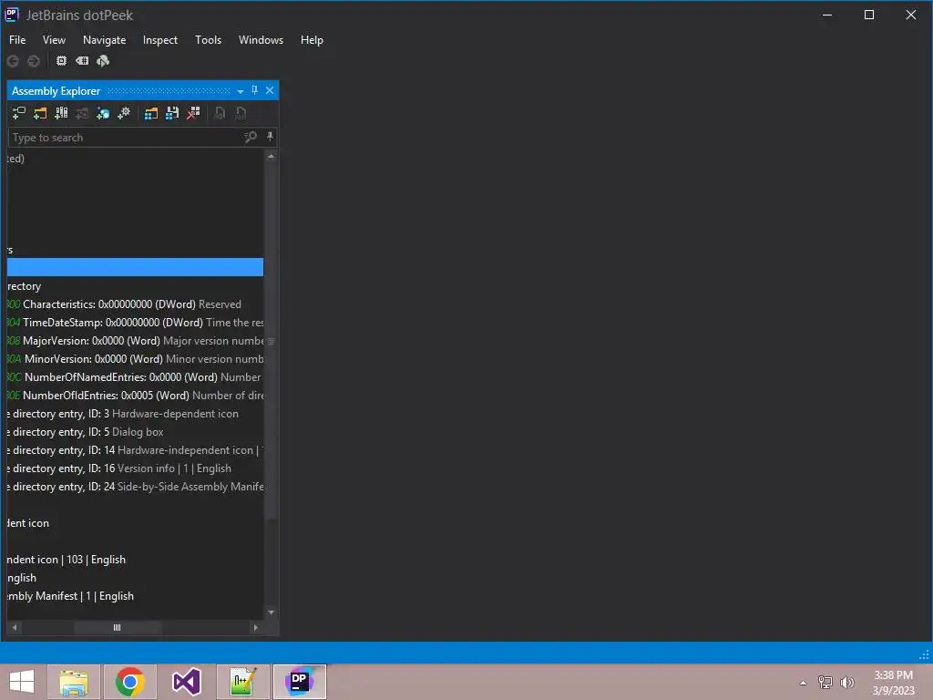The height and width of the screenshot is (700, 933).
Task: Open the Navigate menu
Action: click(104, 40)
